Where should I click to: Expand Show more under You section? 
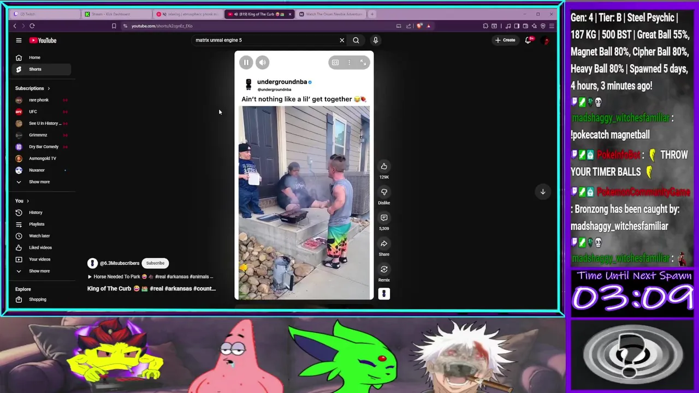point(42,271)
